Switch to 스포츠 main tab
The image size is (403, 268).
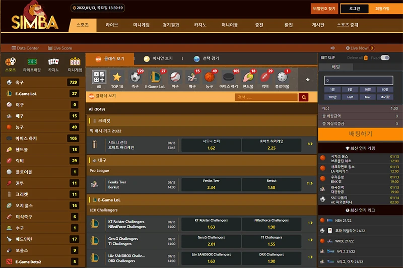[x=83, y=25]
